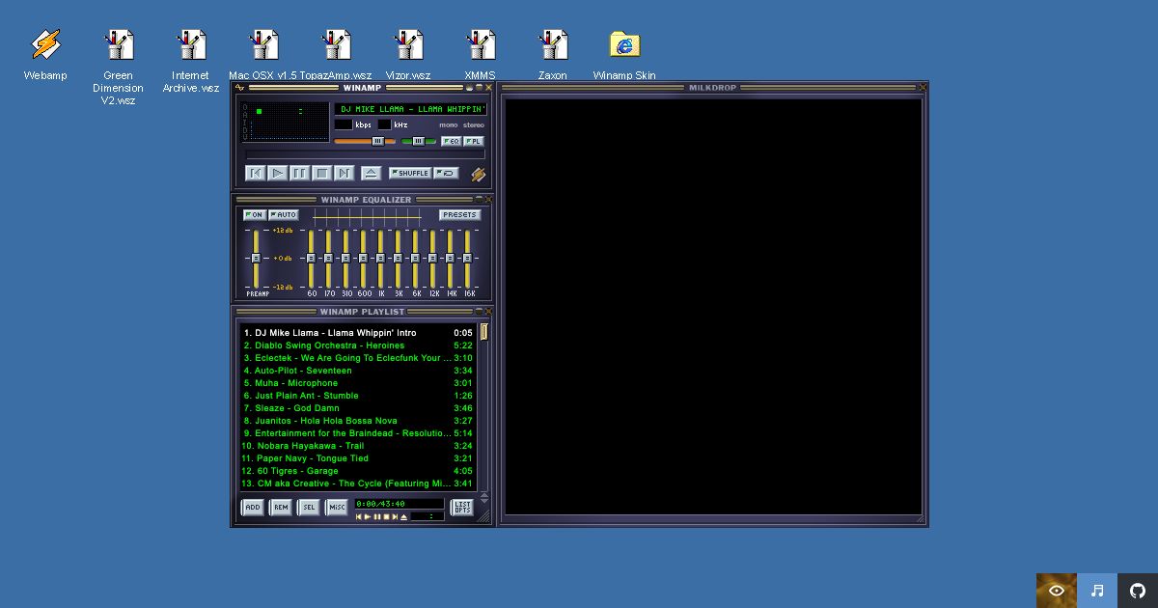Click the GitHub icon in the taskbar
Screen dimensions: 1158x608
[x=1137, y=590]
